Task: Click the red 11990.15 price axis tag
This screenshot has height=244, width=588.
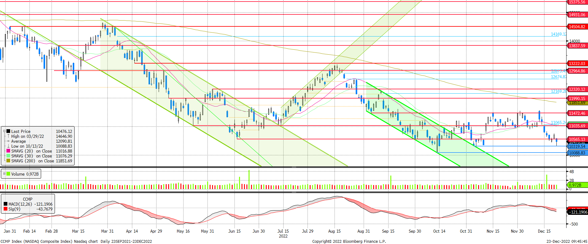Action: [x=577, y=99]
